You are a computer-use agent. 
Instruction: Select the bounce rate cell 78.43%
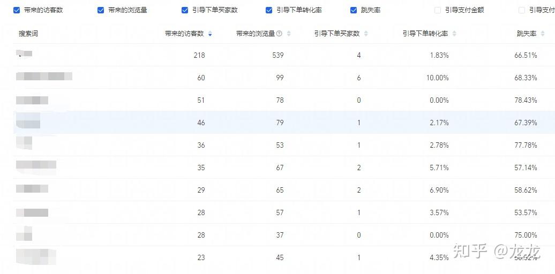526,101
